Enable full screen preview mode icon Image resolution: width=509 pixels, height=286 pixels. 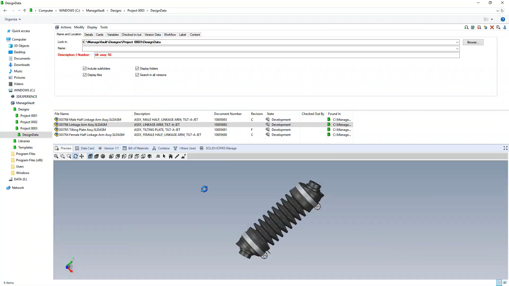[505, 148]
